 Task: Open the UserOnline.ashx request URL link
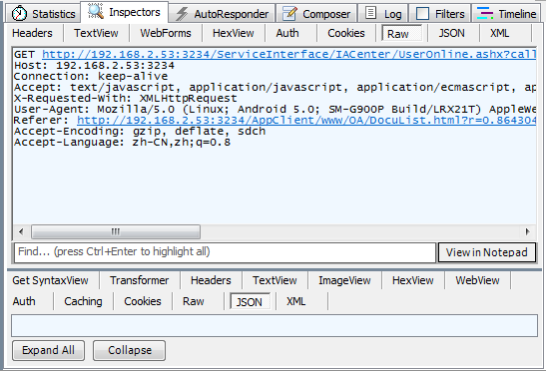pyautogui.click(x=289, y=54)
